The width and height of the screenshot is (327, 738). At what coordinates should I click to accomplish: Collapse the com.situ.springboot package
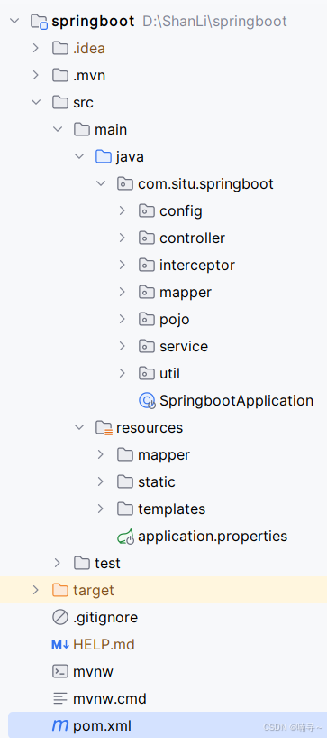click(100, 183)
